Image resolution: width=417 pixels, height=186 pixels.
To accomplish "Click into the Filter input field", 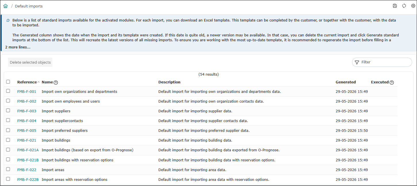I will point(382,62).
